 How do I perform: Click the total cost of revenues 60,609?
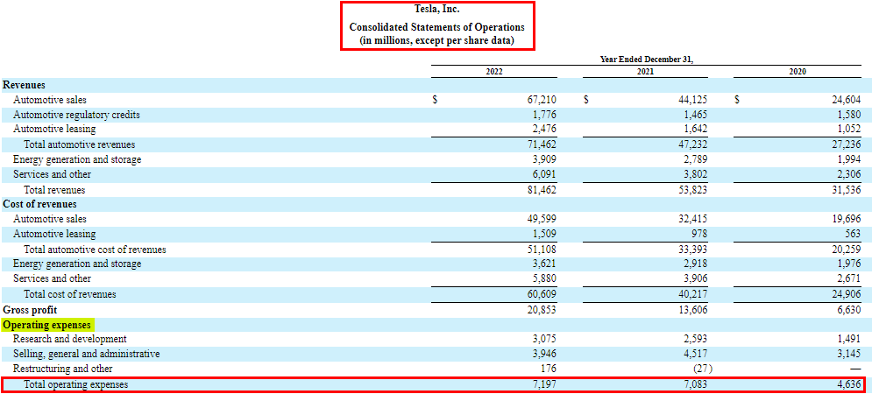coord(541,294)
